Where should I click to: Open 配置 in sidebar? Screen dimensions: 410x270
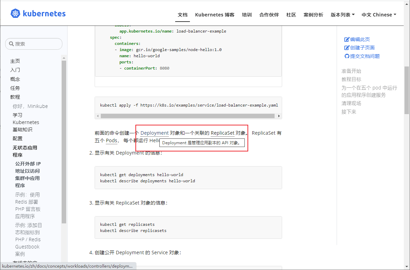(x=17, y=138)
